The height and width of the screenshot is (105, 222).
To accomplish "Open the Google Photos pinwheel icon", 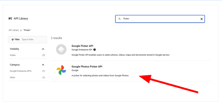I will click(x=61, y=70).
